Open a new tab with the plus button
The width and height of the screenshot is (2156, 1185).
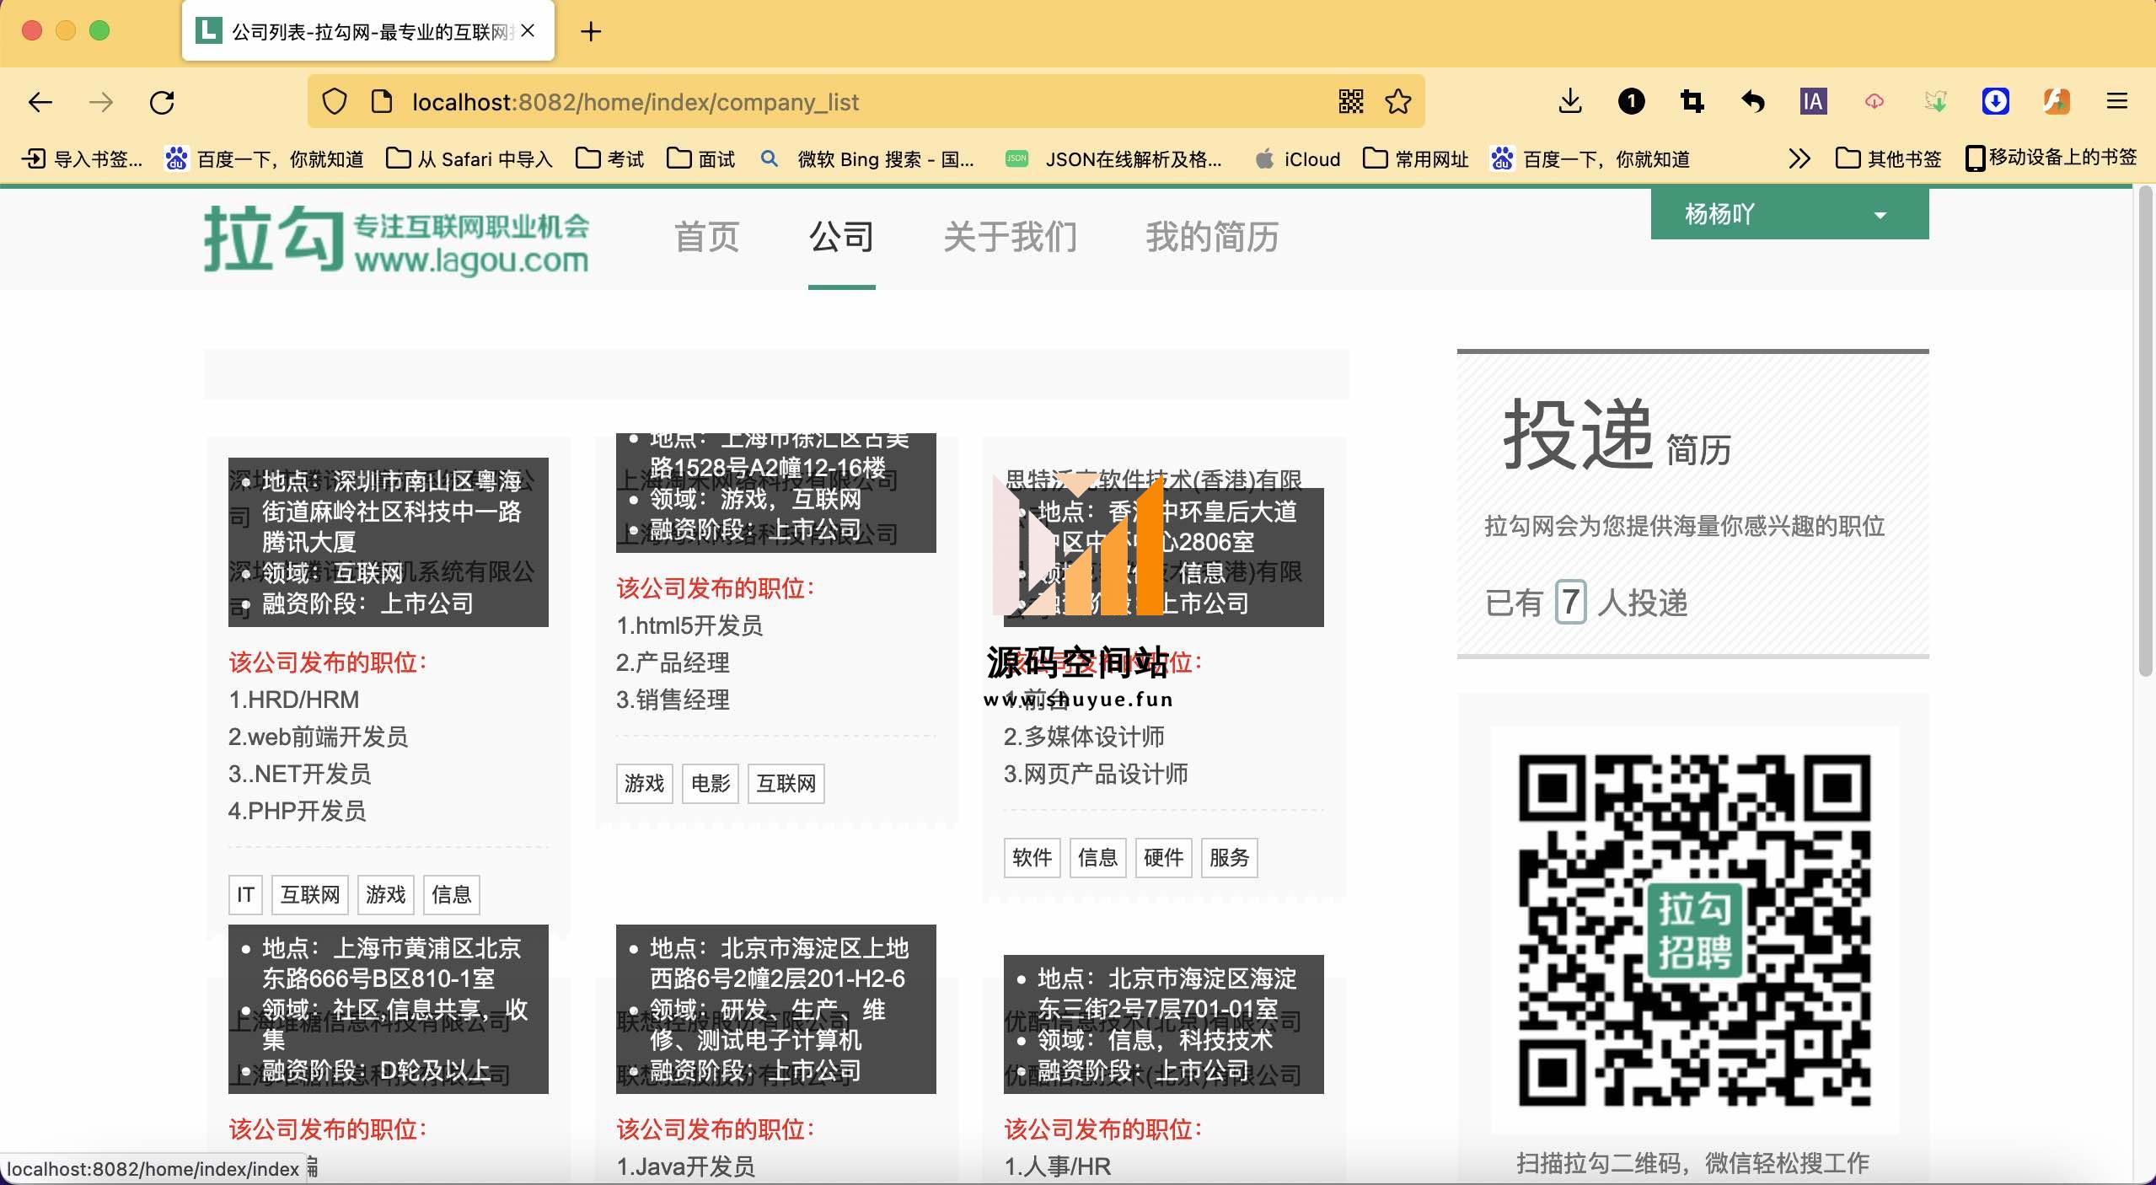pos(591,32)
